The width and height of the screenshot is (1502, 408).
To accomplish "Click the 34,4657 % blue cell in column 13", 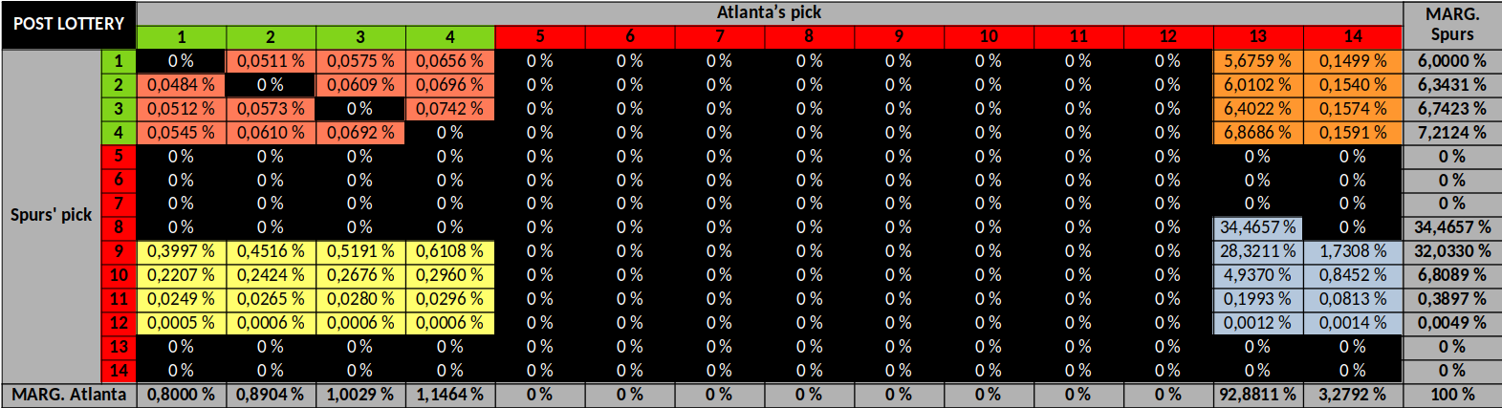I will tap(1257, 227).
